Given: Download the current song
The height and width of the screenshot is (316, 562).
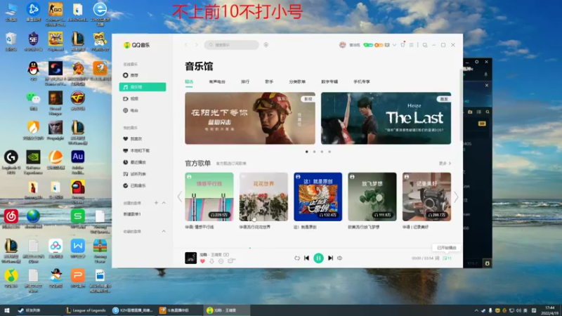Looking at the screenshot, I should click(212, 261).
